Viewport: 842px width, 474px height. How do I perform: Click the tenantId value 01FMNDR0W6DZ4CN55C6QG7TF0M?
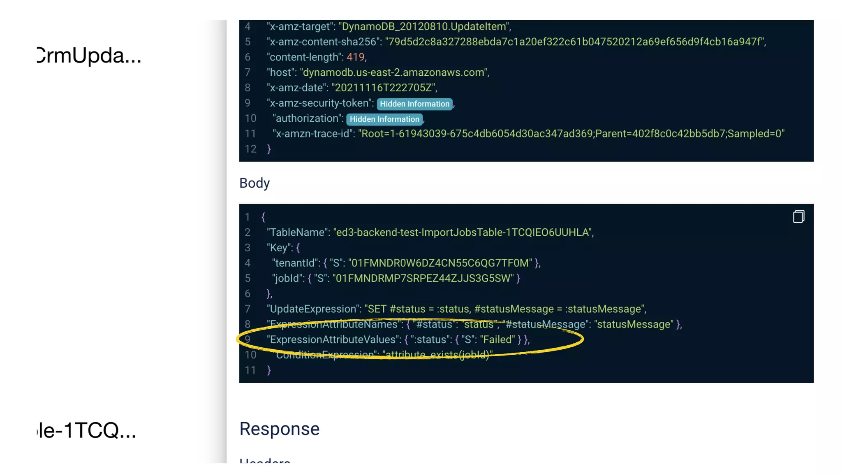(440, 263)
